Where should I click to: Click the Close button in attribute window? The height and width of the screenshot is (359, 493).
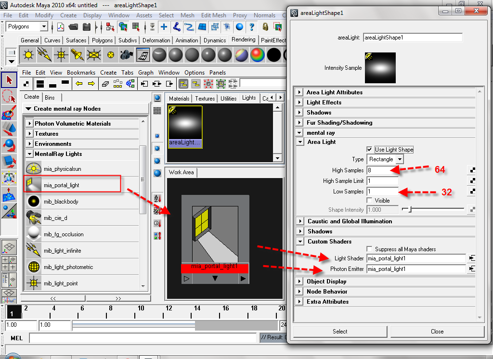pos(437,332)
